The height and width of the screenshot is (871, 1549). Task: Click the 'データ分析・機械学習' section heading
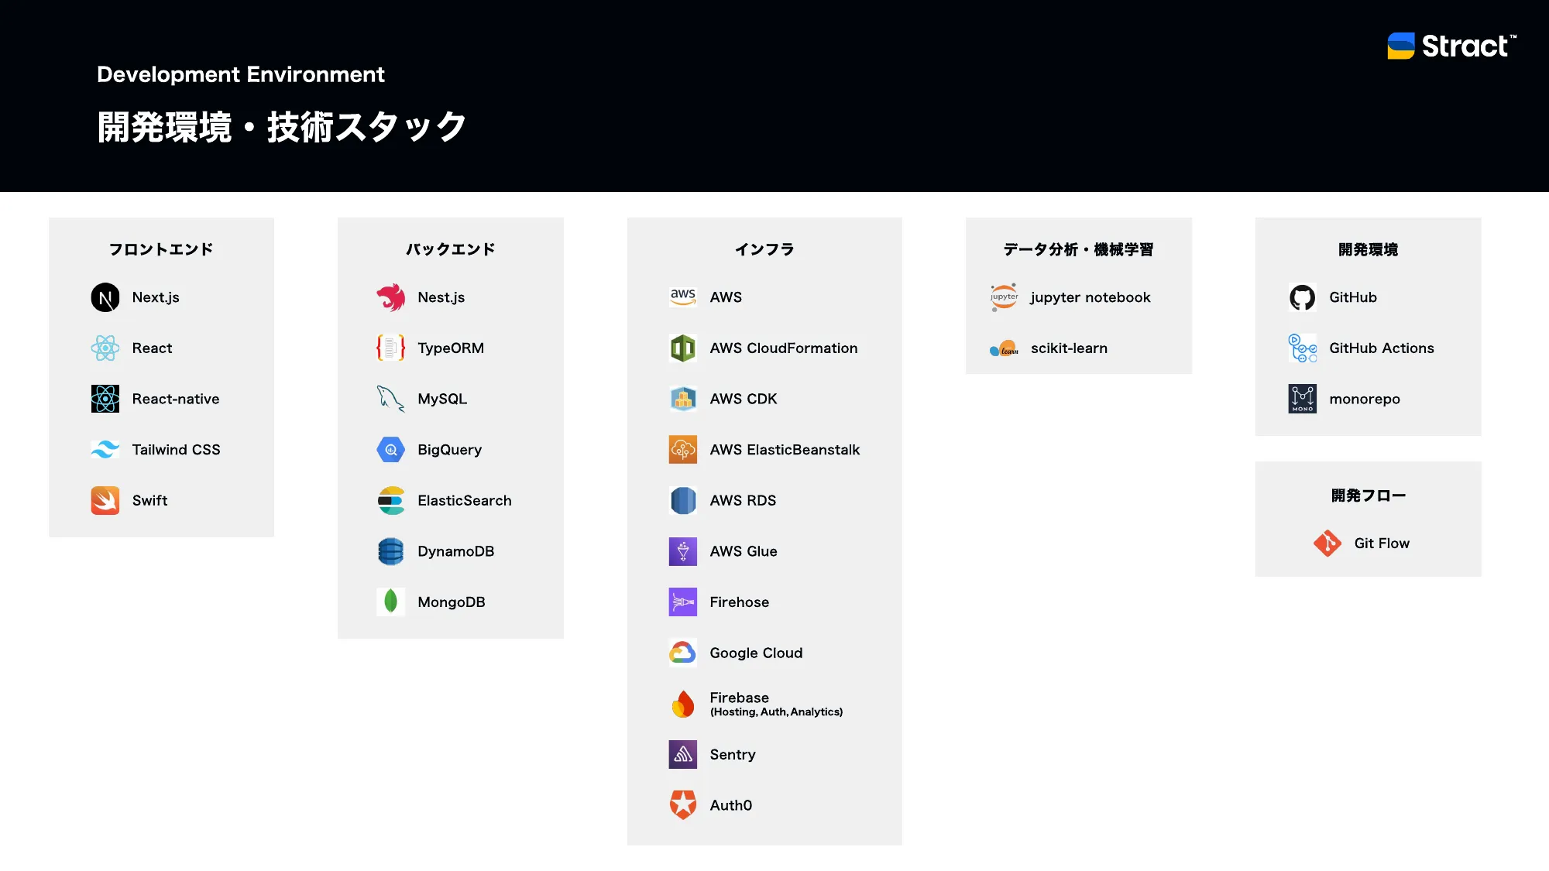pyautogui.click(x=1079, y=249)
